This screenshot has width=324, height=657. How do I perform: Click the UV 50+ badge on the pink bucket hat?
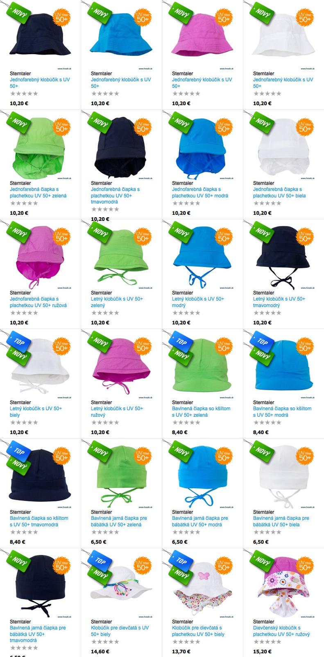tap(224, 19)
